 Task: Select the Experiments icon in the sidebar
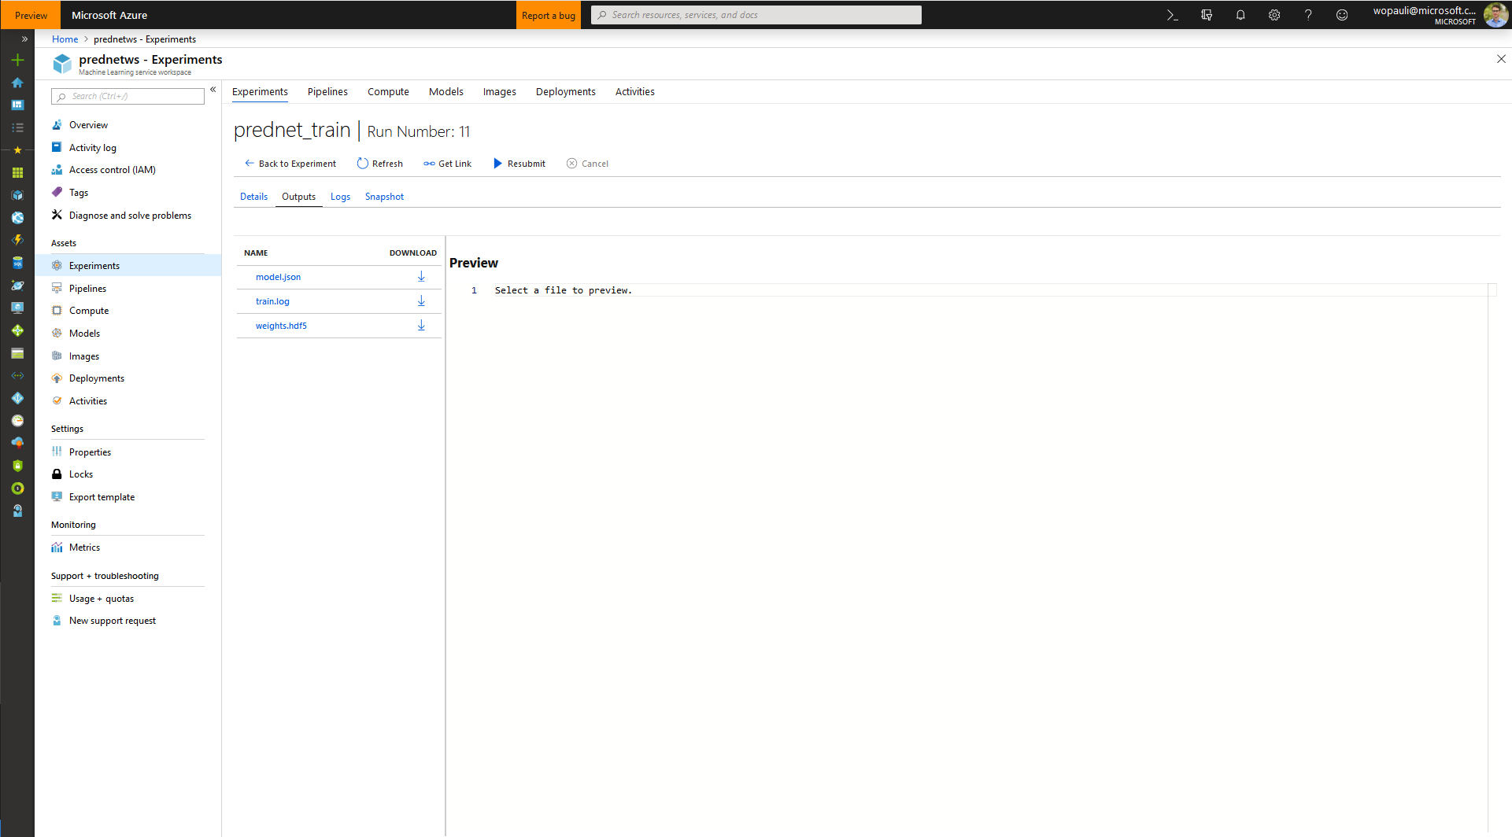tap(57, 265)
